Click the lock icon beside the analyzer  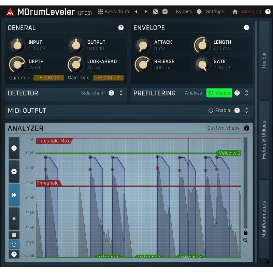[x=245, y=233]
